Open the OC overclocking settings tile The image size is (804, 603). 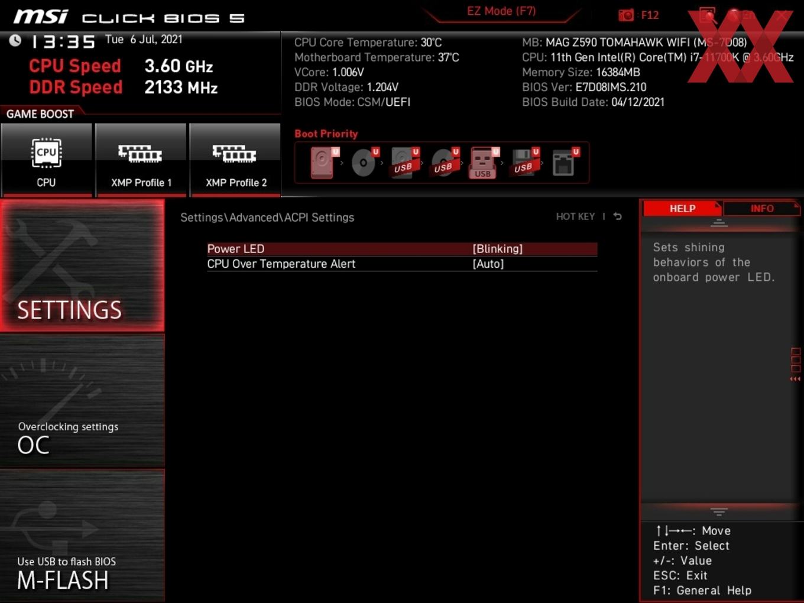[82, 400]
